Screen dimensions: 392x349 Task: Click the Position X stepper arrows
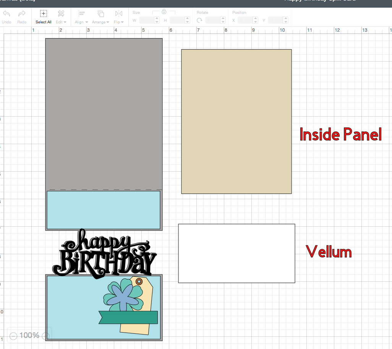[x=255, y=20]
